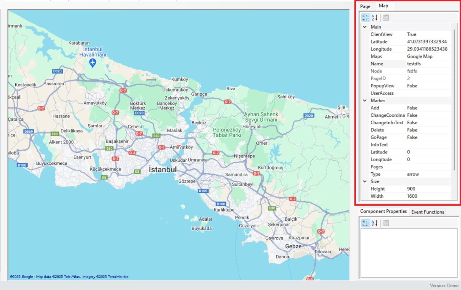Image resolution: width=461 pixels, height=290 pixels.
Task: Click the Gebze label on the map
Action: [x=293, y=246]
